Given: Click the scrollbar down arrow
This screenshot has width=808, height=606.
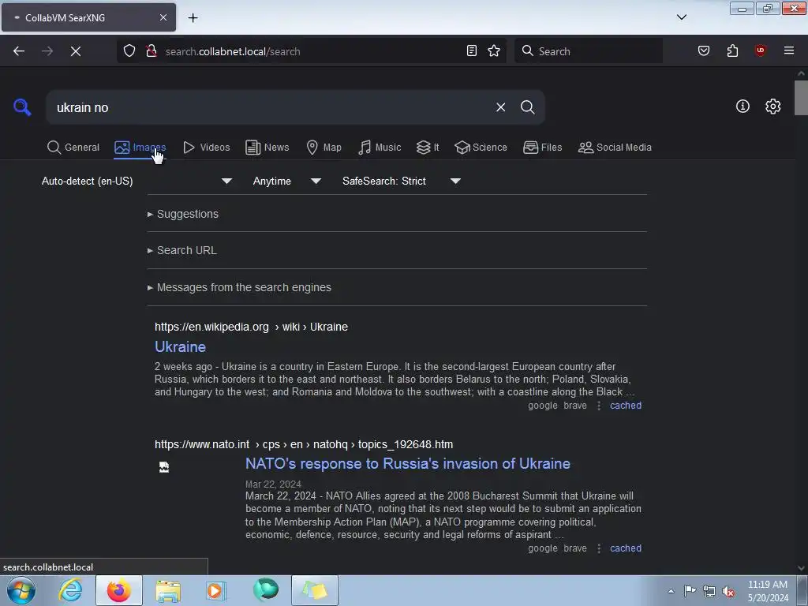Looking at the screenshot, I should (801, 568).
